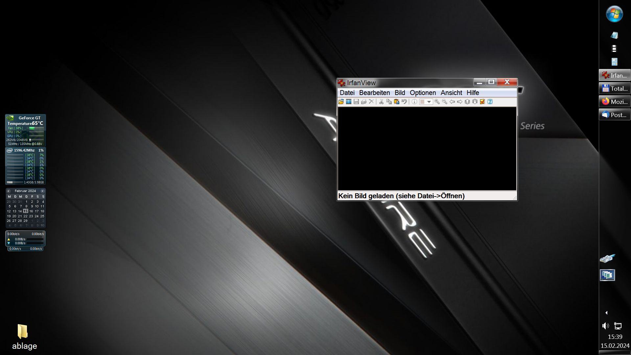The height and width of the screenshot is (355, 631).
Task: Click the IrfanView window resize grip
Action: coord(514,198)
